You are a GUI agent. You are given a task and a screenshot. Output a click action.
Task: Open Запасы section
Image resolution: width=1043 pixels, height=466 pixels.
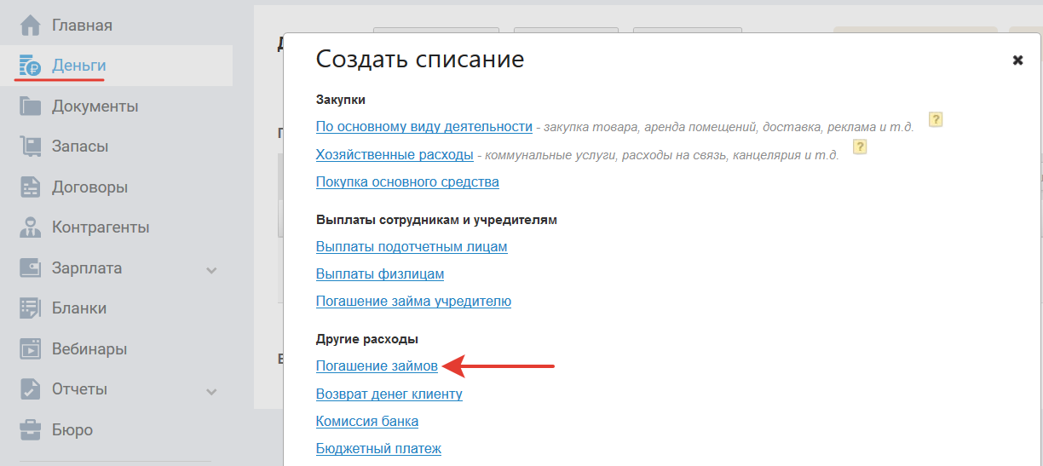pos(80,147)
